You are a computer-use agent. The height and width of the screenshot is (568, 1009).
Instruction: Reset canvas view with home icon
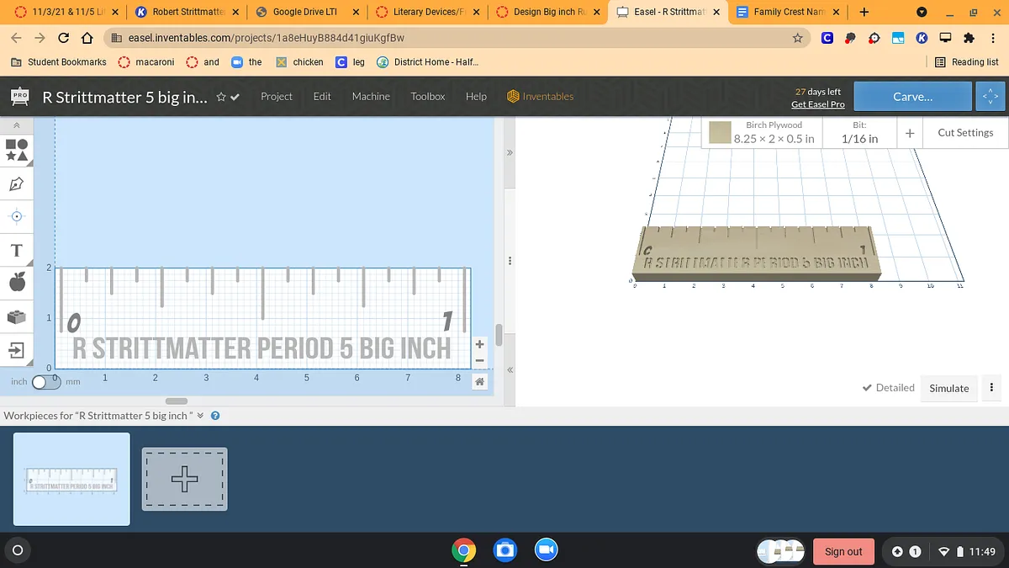[479, 382]
